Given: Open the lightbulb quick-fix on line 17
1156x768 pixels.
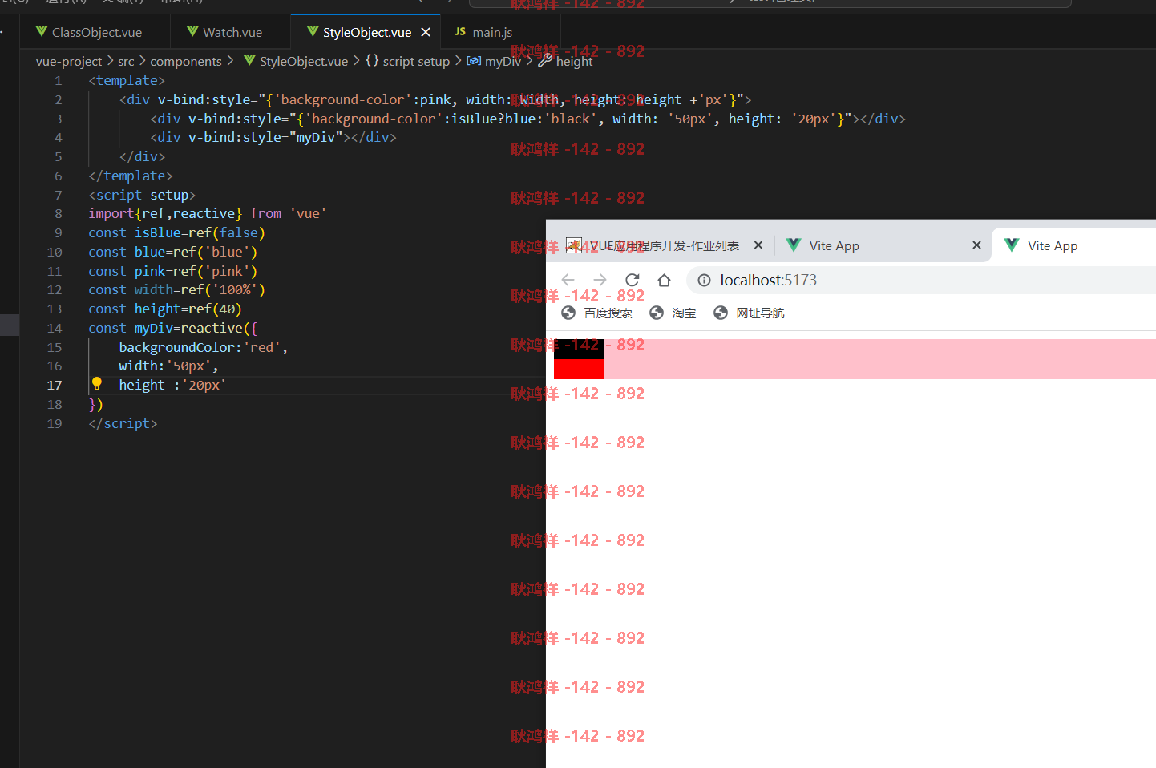Looking at the screenshot, I should point(97,384).
